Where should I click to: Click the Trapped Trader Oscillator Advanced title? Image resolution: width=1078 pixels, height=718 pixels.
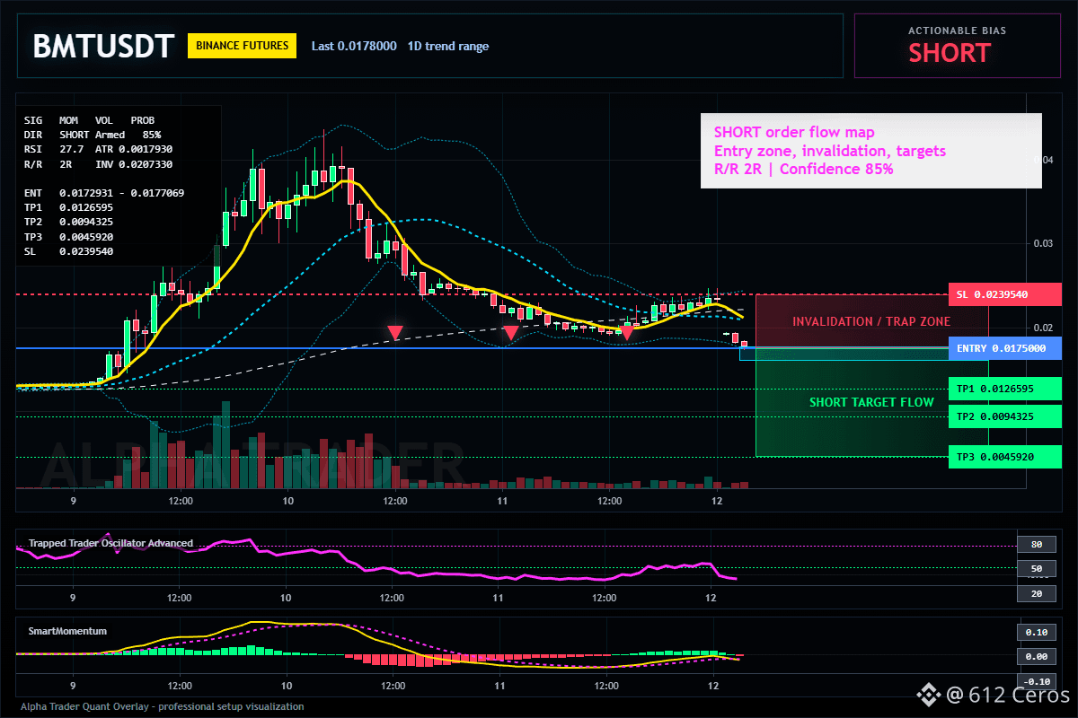click(x=110, y=543)
